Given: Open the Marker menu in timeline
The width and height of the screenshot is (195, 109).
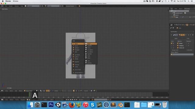Looking at the screenshot, I should point(12,100).
